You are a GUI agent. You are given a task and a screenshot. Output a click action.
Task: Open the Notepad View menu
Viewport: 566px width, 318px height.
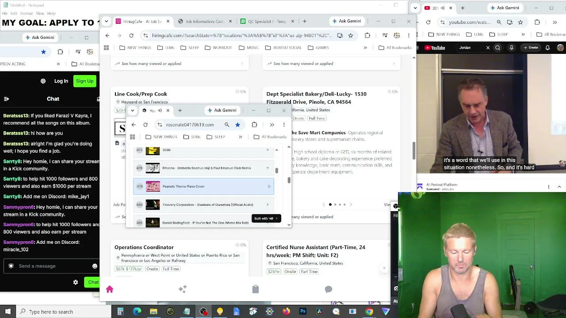pos(40,14)
